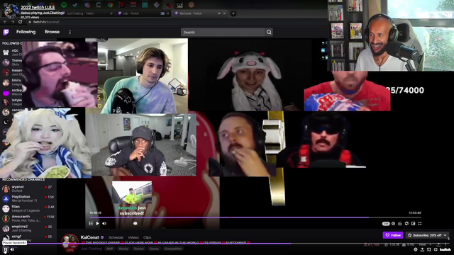Screen dimensions: 454x255
Task: Follow KaiCenat with the purple Follow button
Action: (x=393, y=235)
